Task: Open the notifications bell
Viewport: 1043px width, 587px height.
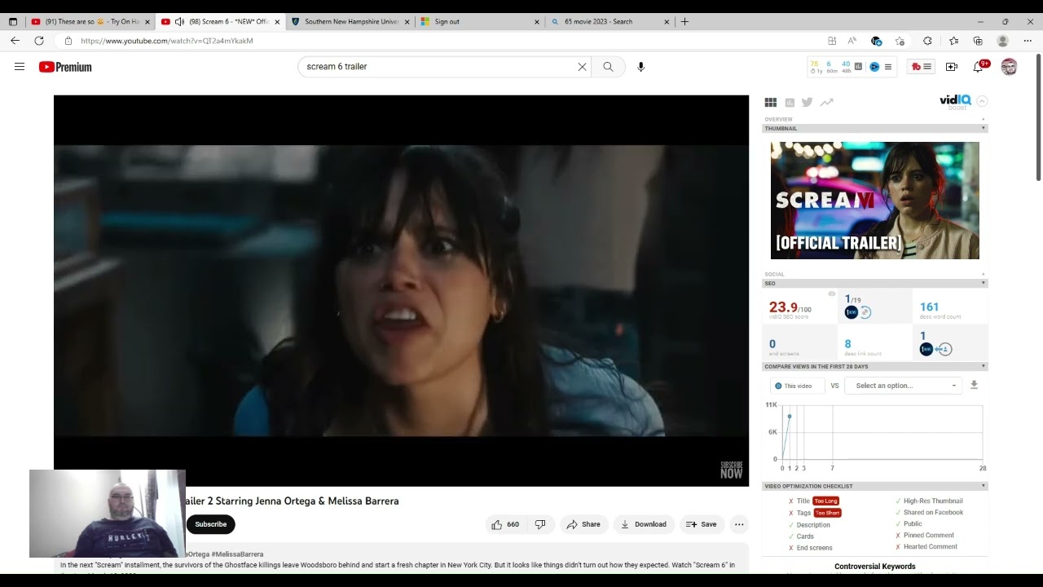Action: (978, 67)
